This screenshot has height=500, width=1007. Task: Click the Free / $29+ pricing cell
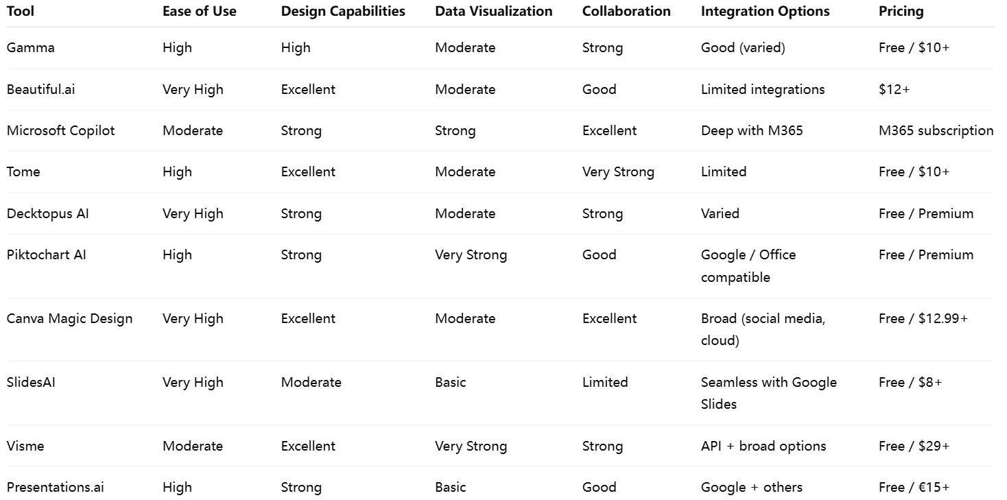point(914,447)
